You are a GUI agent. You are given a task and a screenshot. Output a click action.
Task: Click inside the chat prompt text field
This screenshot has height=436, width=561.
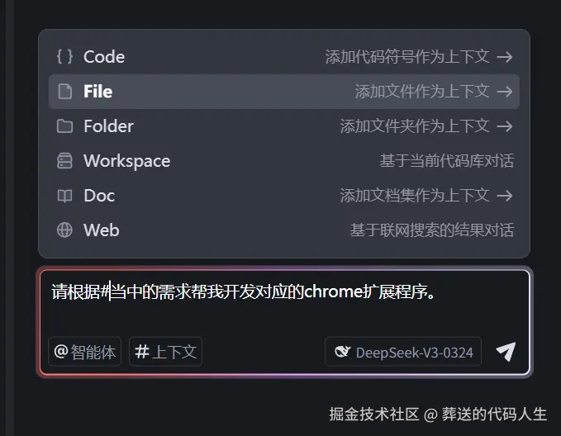pyautogui.click(x=281, y=314)
